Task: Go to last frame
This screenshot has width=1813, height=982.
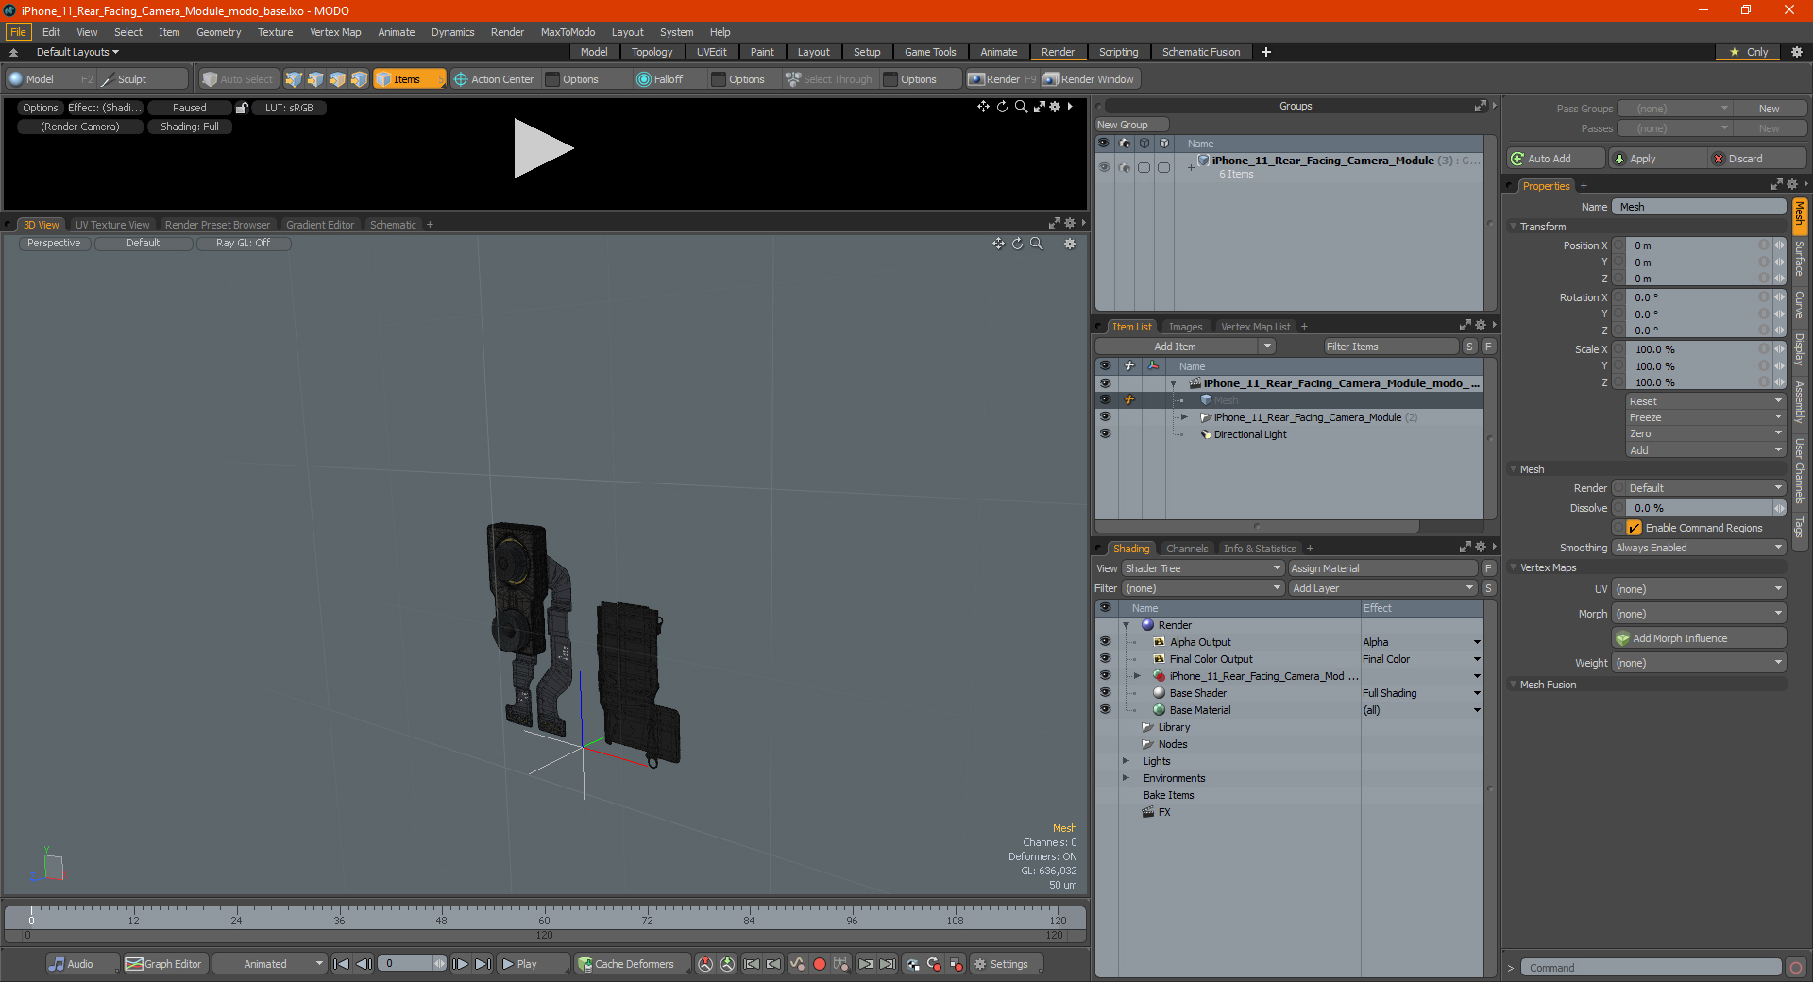Action: click(483, 964)
